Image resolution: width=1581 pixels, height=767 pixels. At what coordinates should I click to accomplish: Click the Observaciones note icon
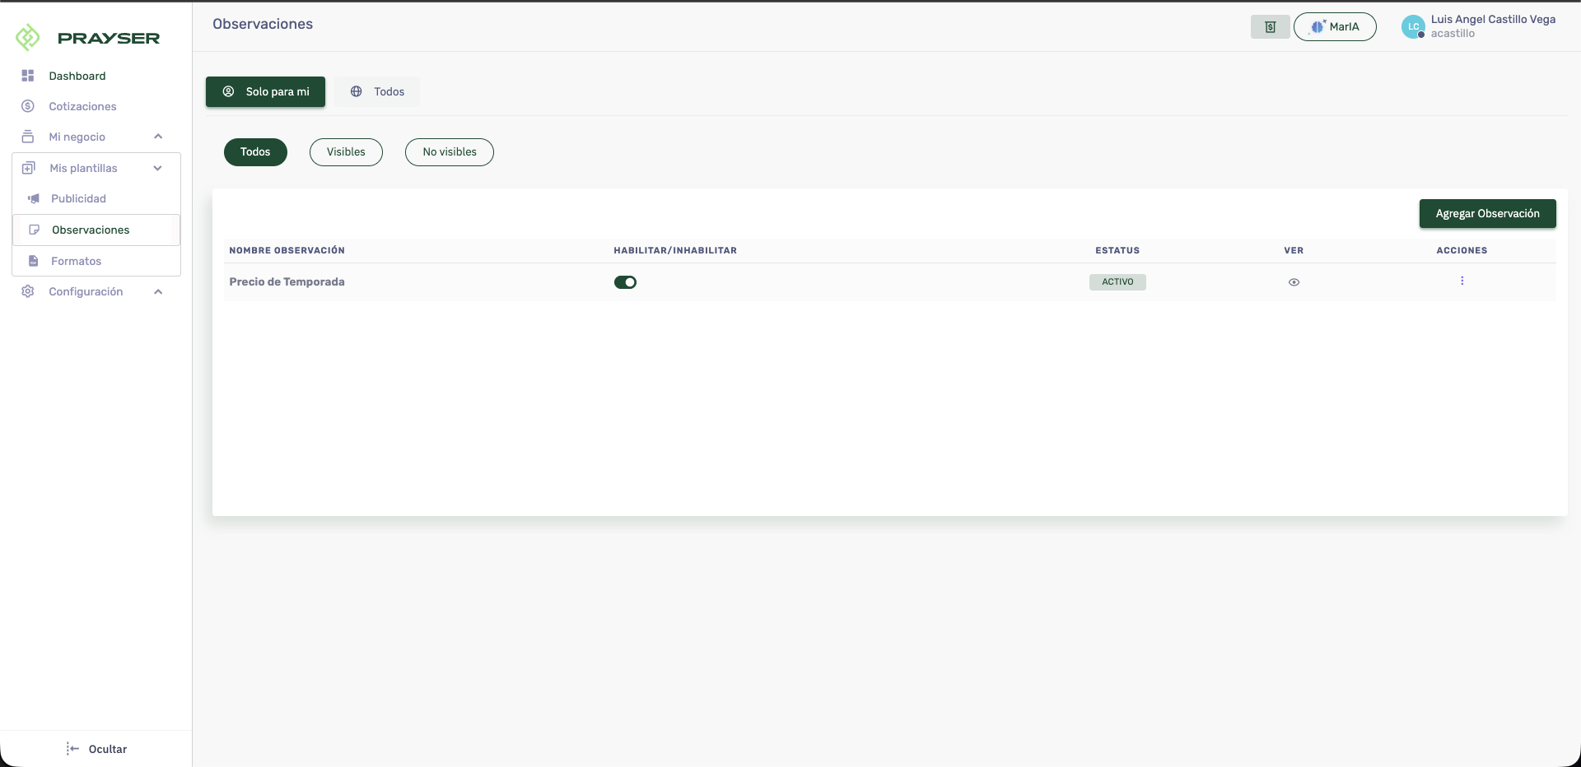pos(35,230)
